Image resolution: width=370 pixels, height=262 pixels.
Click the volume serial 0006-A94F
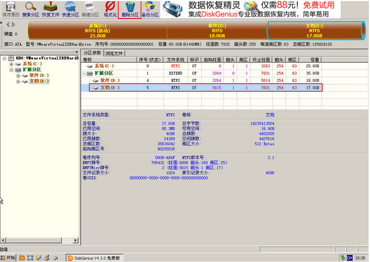pyautogui.click(x=165, y=158)
